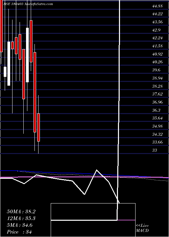This screenshot has height=237, width=169.
Task: Click the tall white candle body below 43
Action: pyautogui.click(x=27, y=55)
